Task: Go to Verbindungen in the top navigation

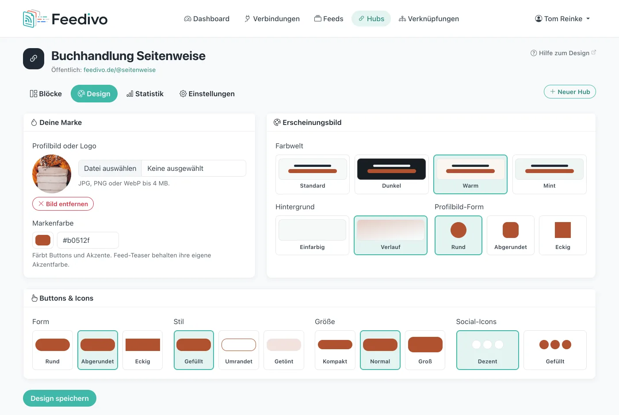Action: click(272, 19)
